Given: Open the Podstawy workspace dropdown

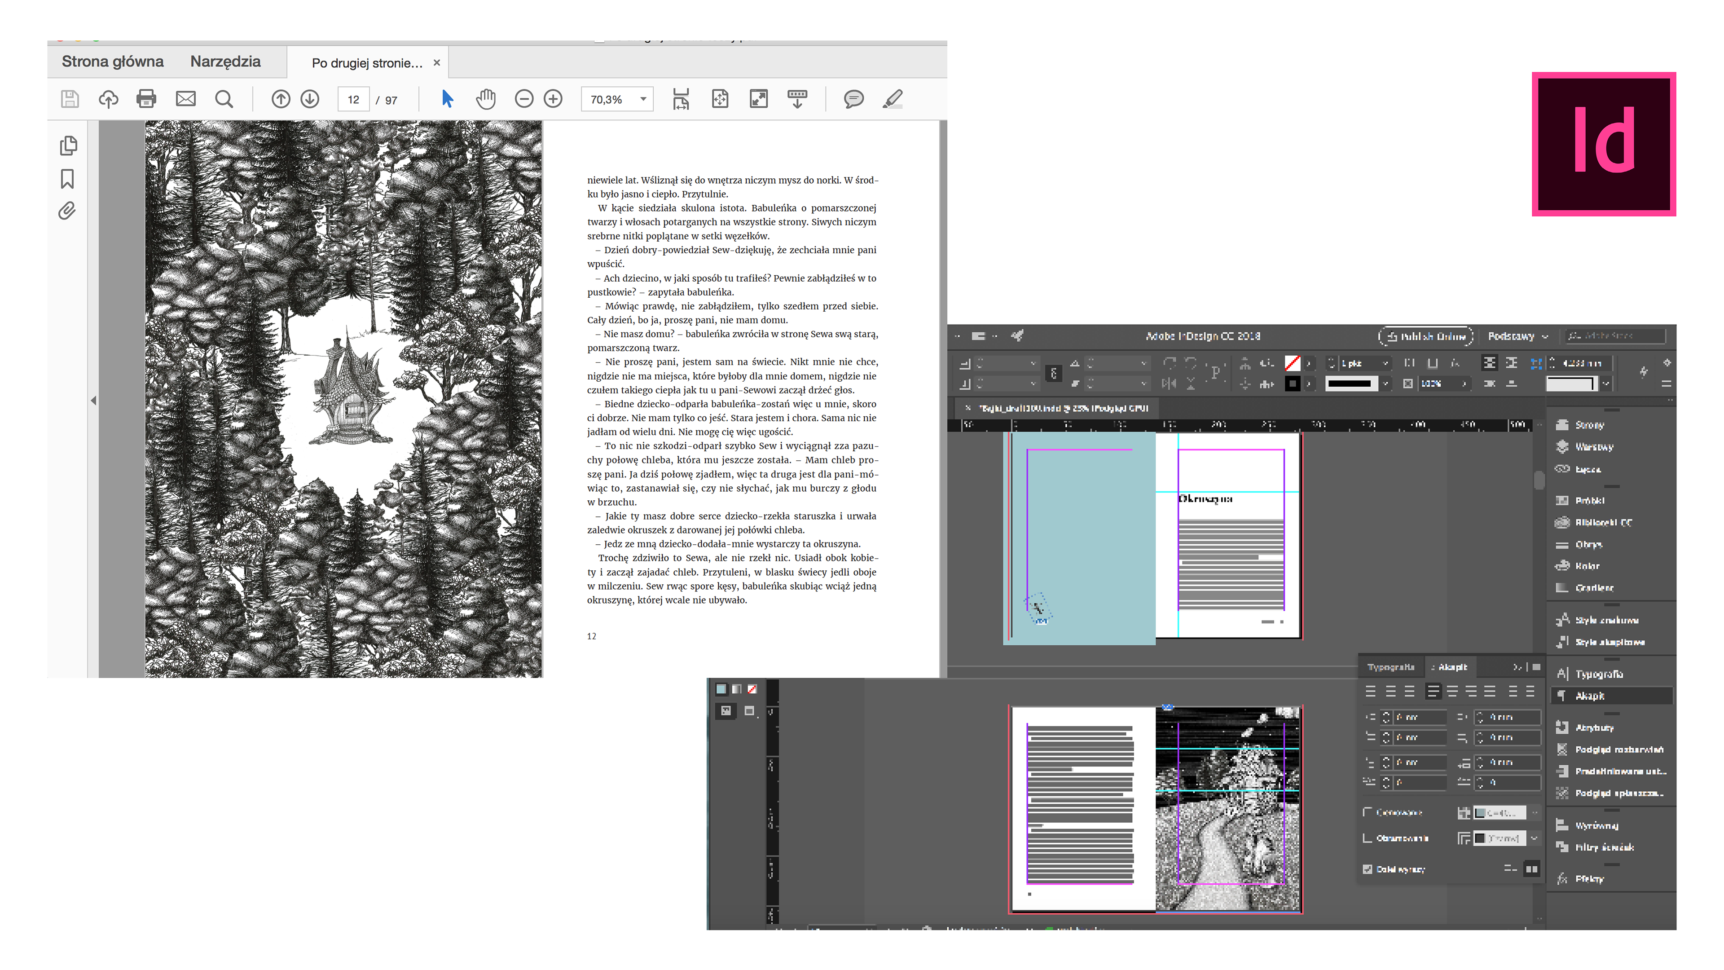Looking at the screenshot, I should (x=1518, y=336).
